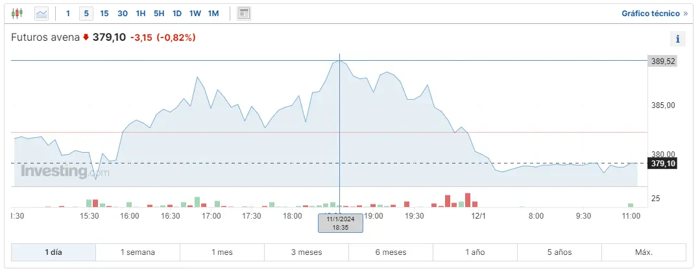The image size is (700, 273).
Task: Pick the 1W interval
Action: pos(195,13)
